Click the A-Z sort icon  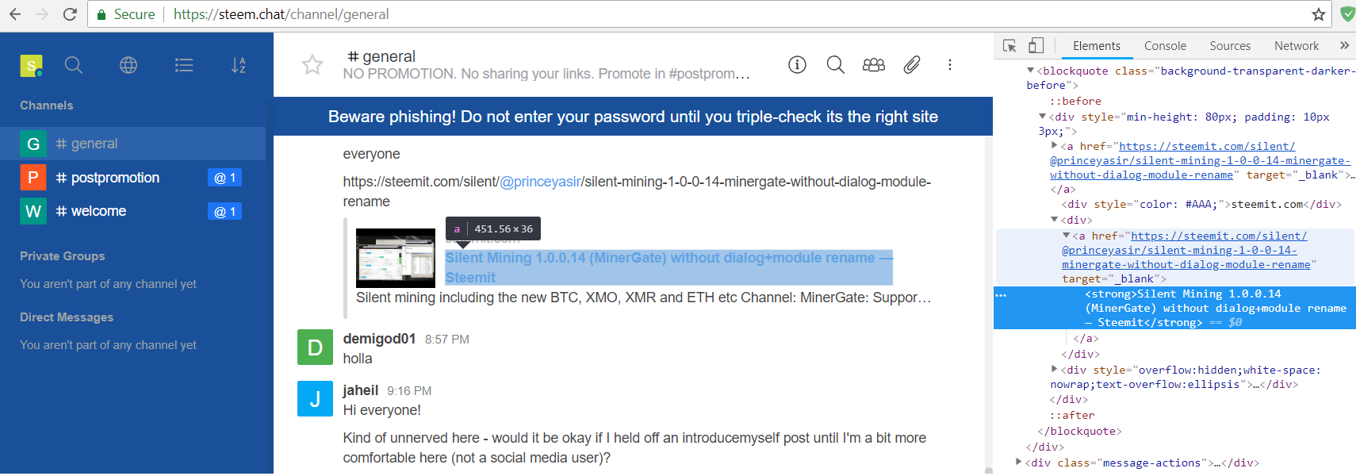(239, 65)
